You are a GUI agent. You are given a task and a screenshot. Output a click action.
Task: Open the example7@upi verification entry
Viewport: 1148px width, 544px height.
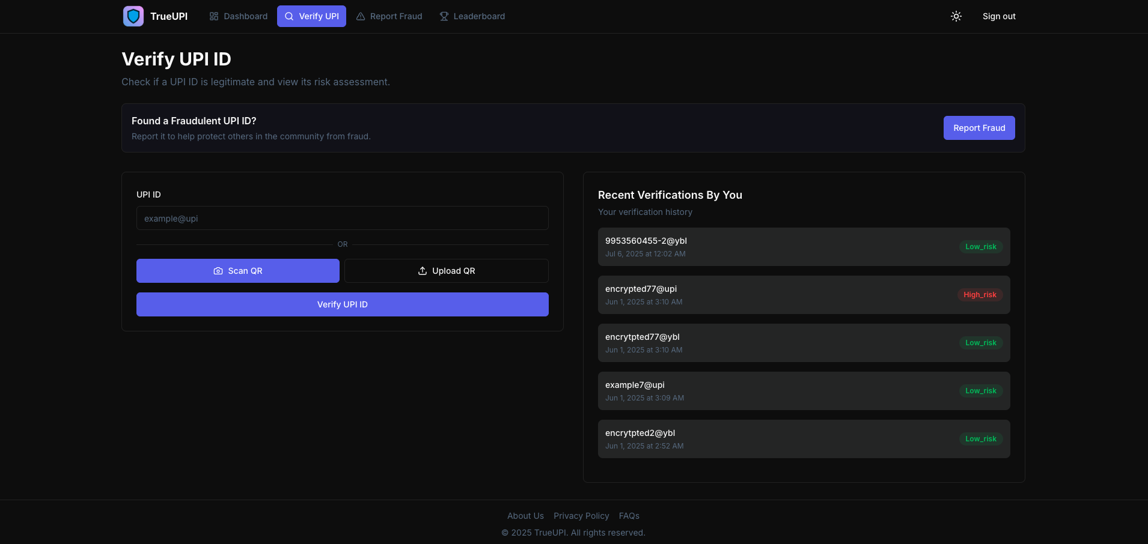click(804, 391)
